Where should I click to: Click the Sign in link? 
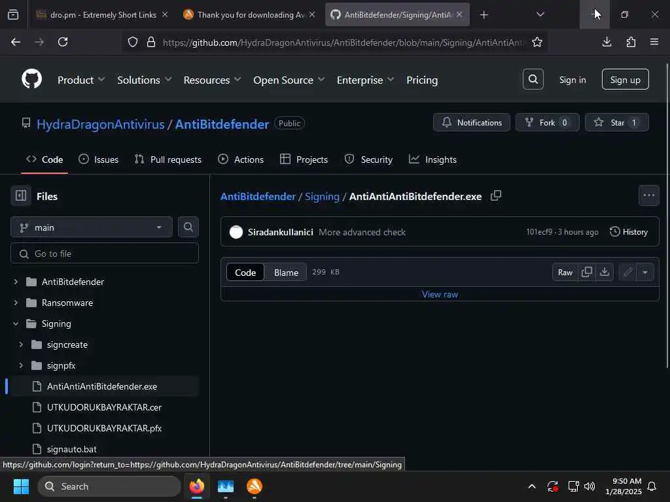572,80
